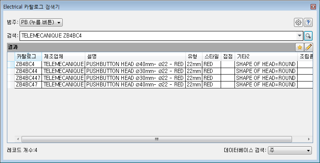Click the horizontal scrollbar thumb
The height and width of the screenshot is (163, 320).
click(156, 139)
